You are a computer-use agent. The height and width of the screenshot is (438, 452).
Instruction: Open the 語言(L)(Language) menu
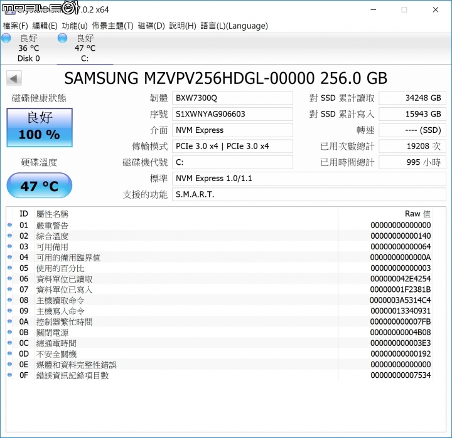234,26
